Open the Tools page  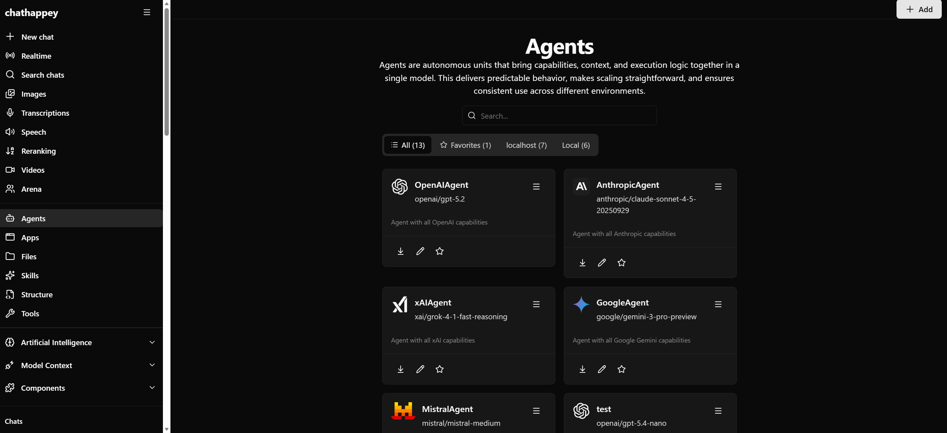[81, 314]
